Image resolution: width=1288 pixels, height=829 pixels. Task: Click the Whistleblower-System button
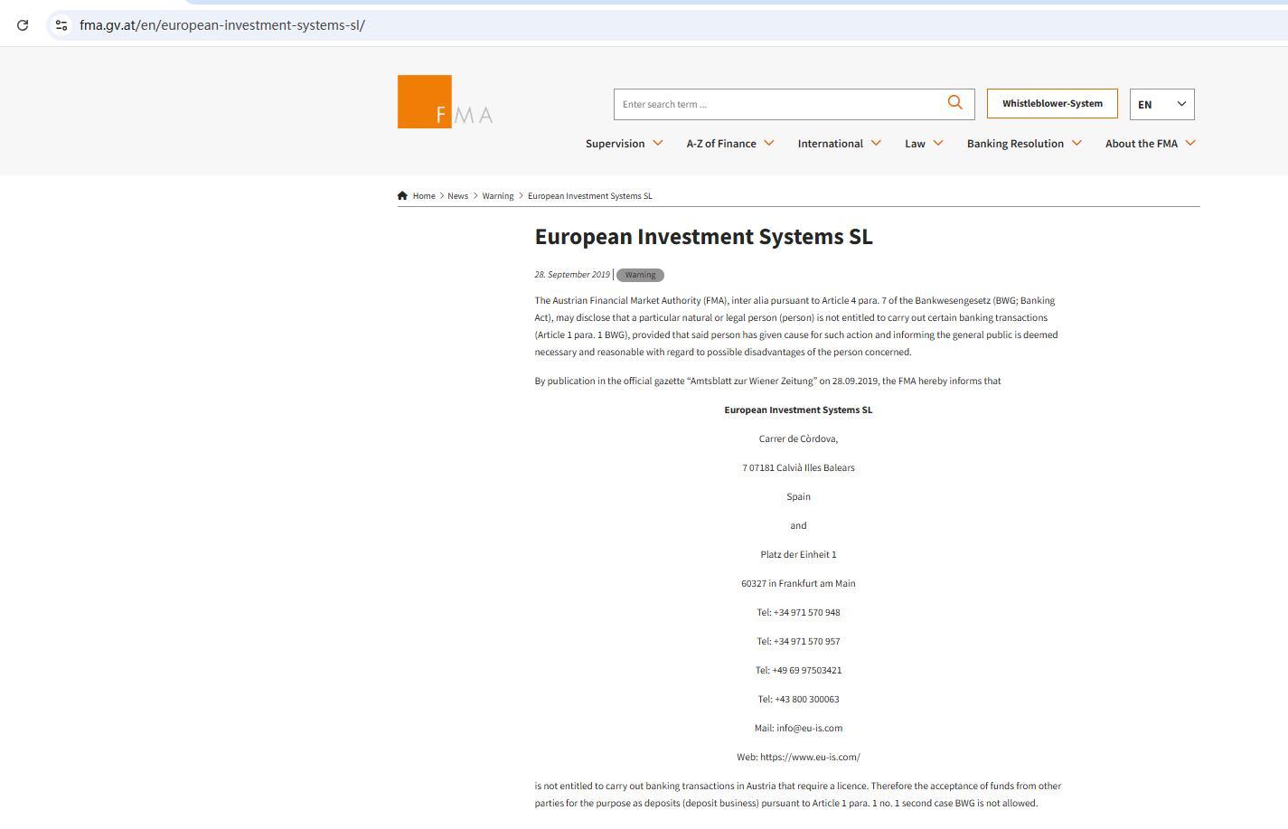point(1052,104)
